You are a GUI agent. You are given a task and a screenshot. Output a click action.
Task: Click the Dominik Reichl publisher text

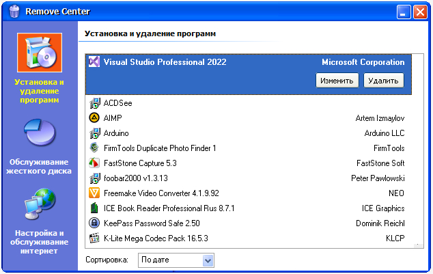point(380,223)
